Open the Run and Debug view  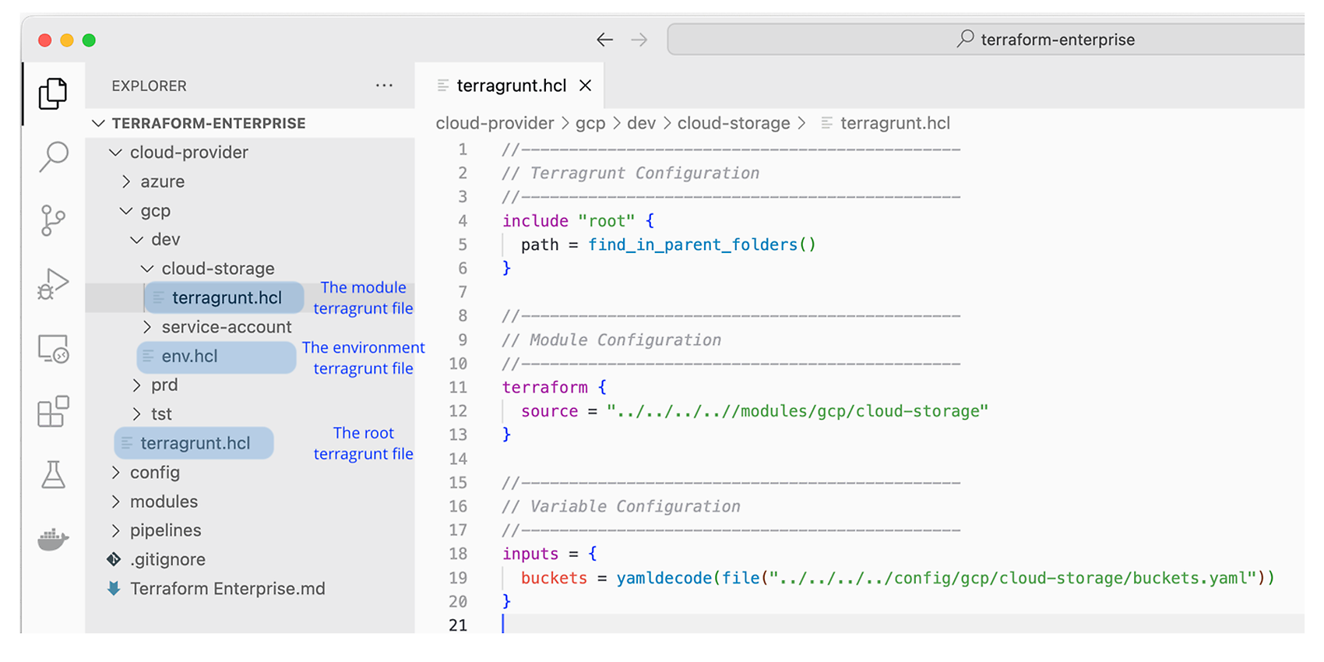[53, 284]
